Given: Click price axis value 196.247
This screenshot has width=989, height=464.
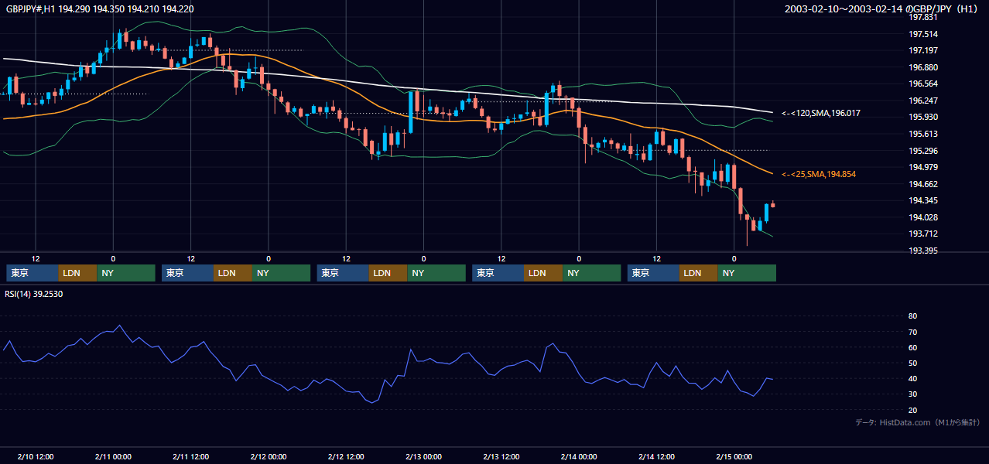Looking at the screenshot, I should click(923, 101).
